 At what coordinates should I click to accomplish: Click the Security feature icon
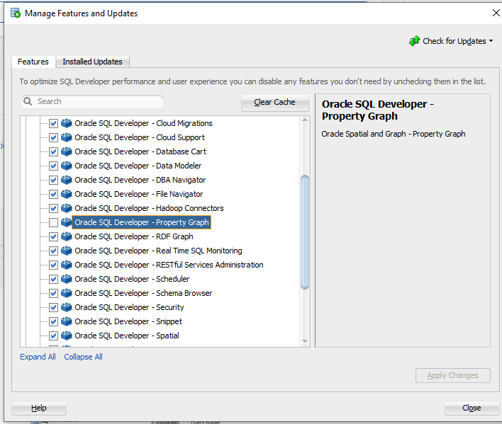[x=66, y=307]
